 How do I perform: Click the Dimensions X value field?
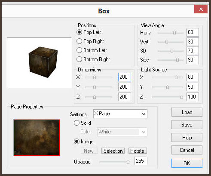(125, 77)
